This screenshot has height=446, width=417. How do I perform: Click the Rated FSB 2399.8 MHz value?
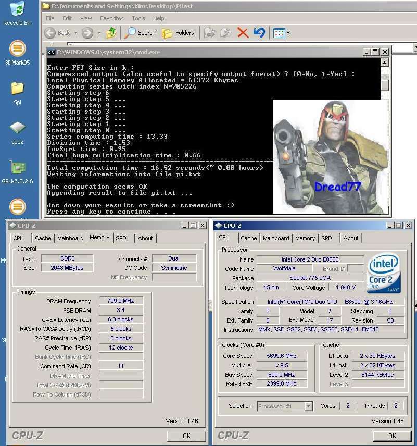tap(282, 383)
